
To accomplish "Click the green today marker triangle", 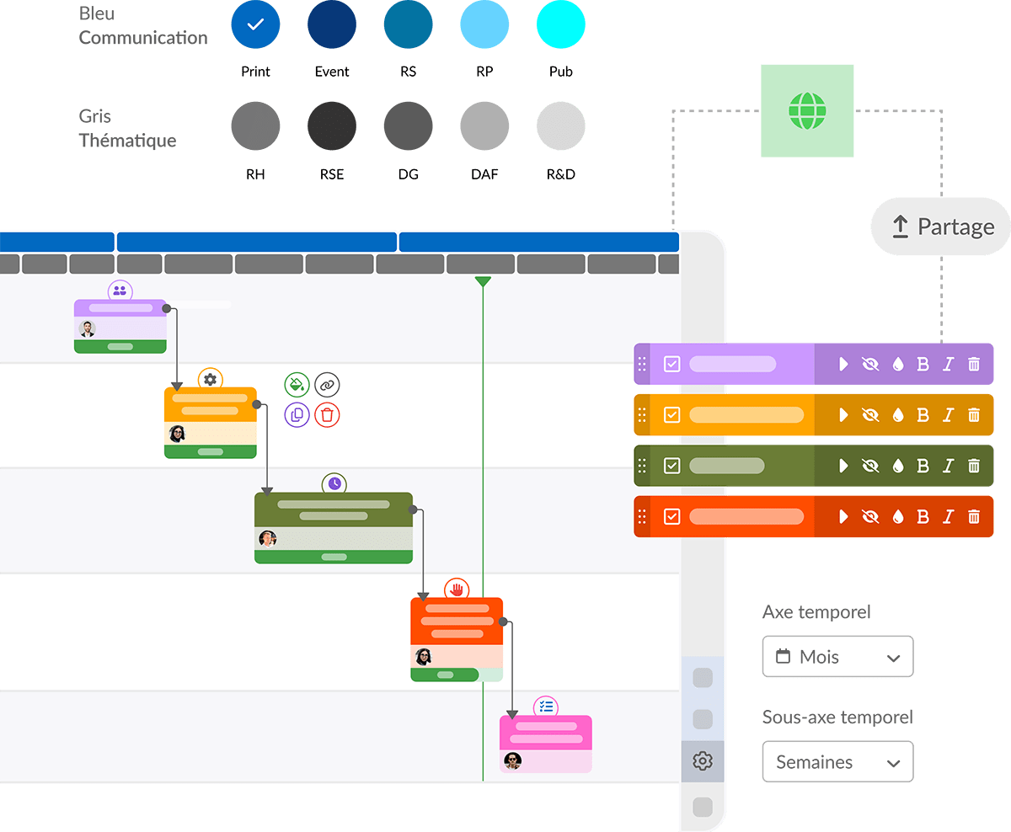I will point(483,281).
